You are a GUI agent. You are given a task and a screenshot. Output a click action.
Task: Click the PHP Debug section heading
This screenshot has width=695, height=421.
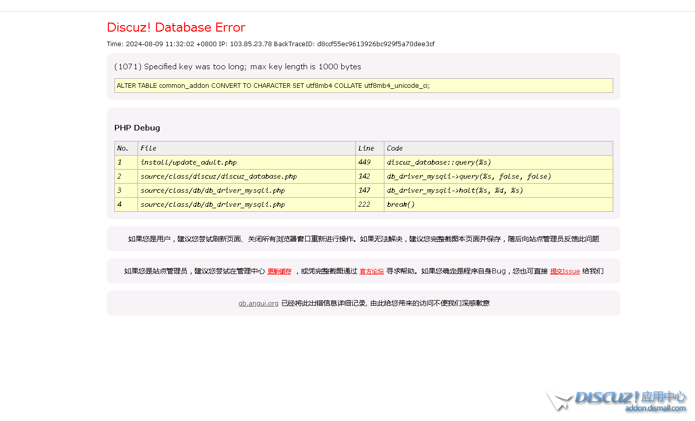(x=137, y=128)
